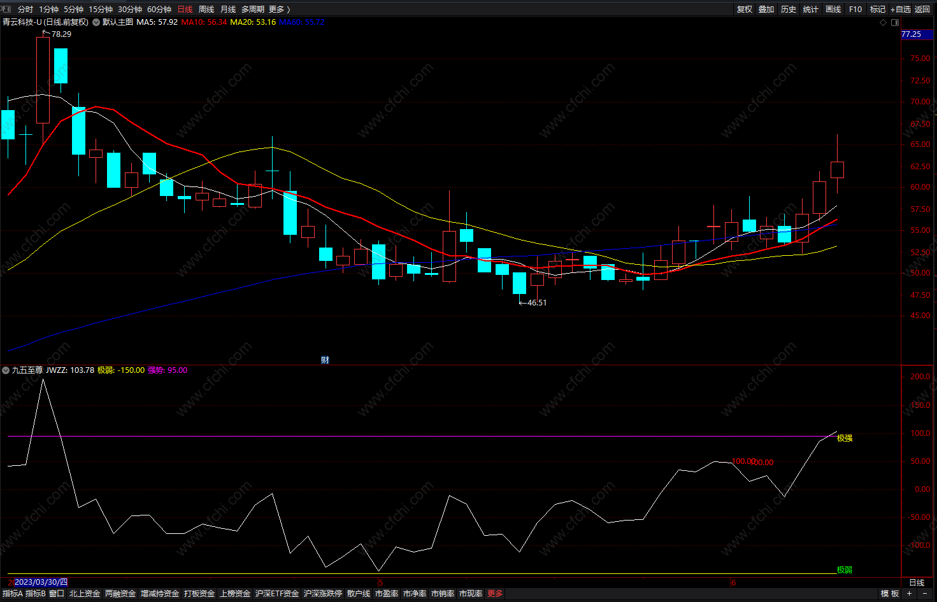Open the 复权 adjustment menu

click(x=745, y=9)
